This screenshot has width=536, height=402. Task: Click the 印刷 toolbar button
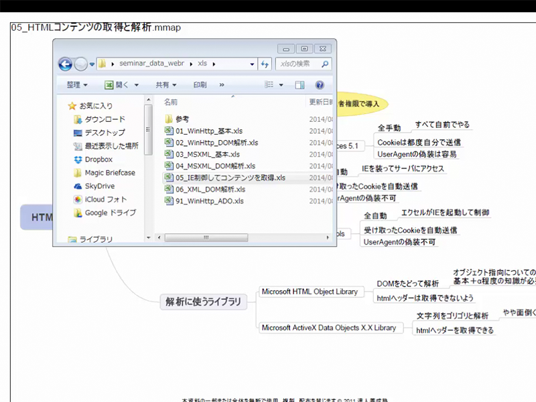tap(200, 85)
